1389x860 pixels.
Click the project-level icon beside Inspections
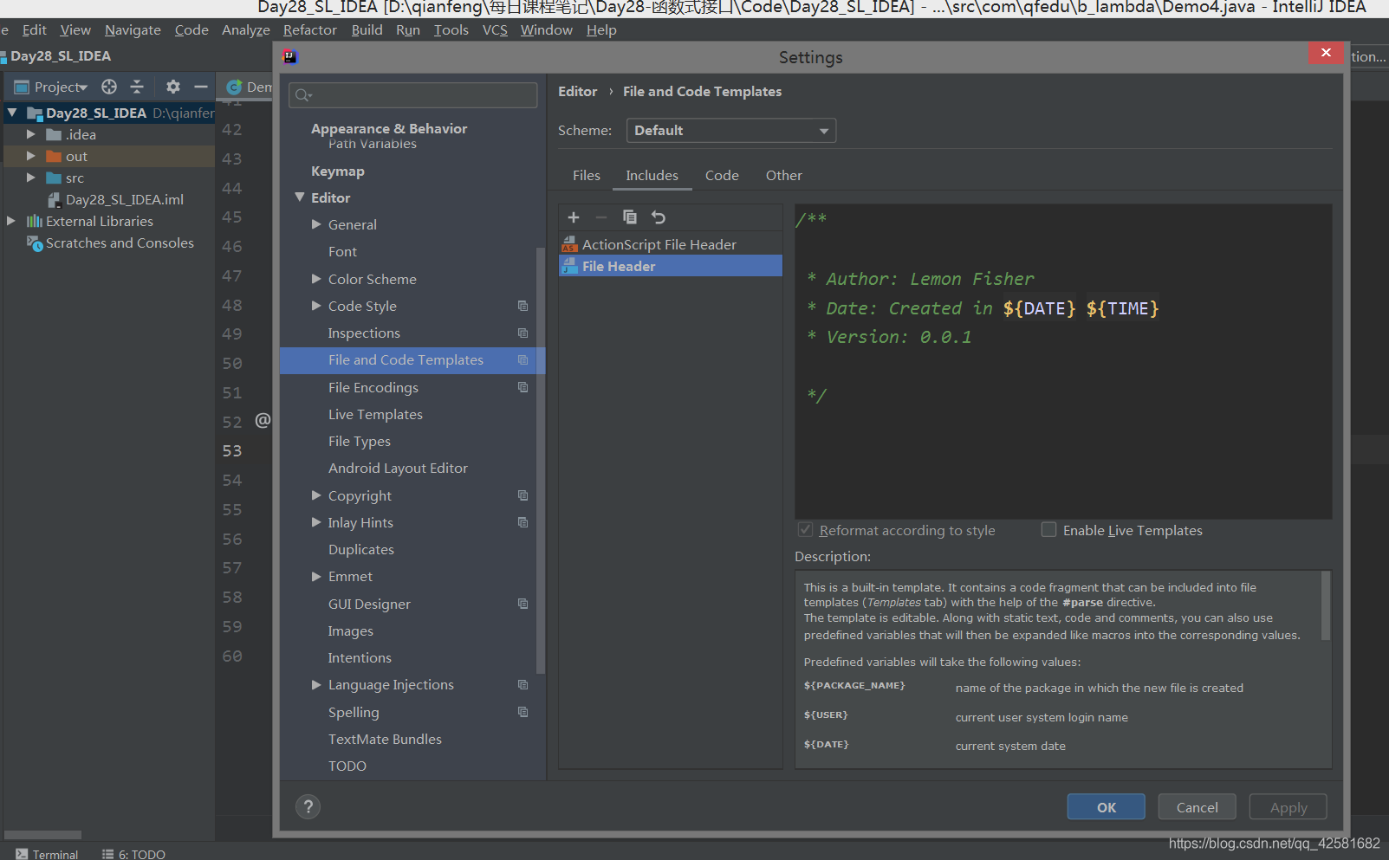click(522, 333)
